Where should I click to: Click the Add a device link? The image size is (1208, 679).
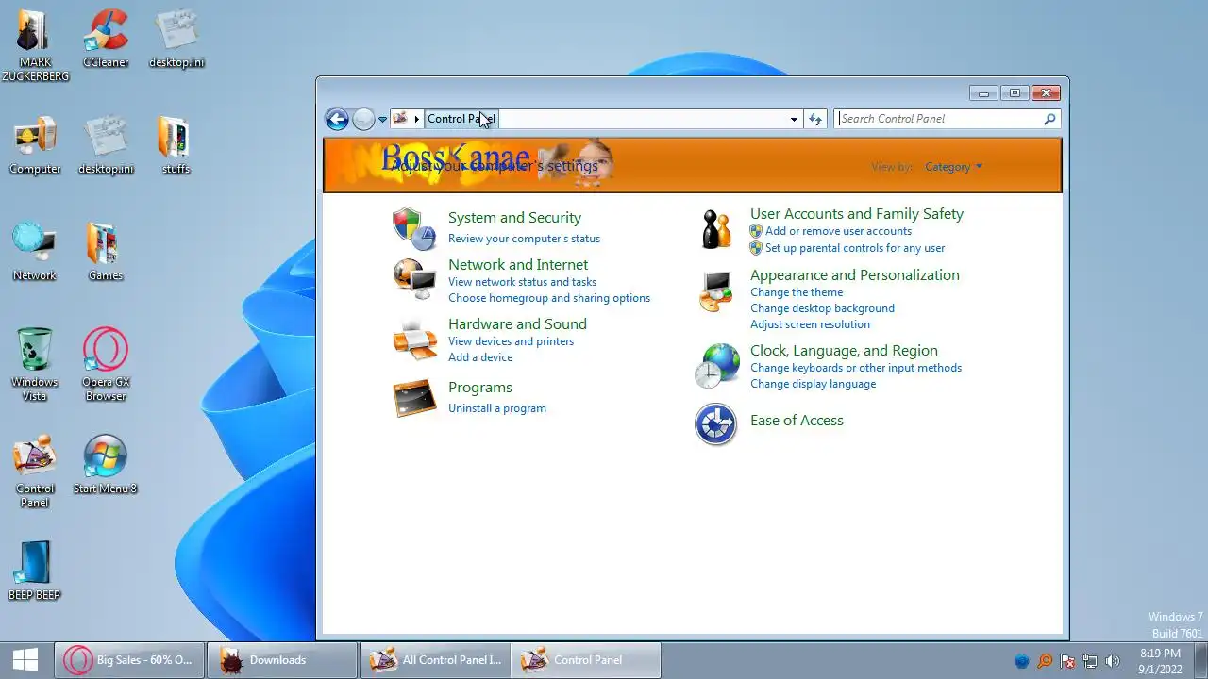click(480, 357)
